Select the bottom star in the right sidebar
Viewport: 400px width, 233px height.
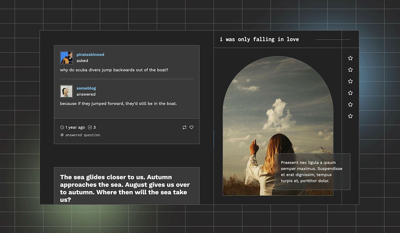[350, 116]
